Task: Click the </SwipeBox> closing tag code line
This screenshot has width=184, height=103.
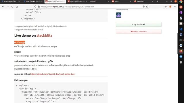Action: pyautogui.click(x=28, y=19)
